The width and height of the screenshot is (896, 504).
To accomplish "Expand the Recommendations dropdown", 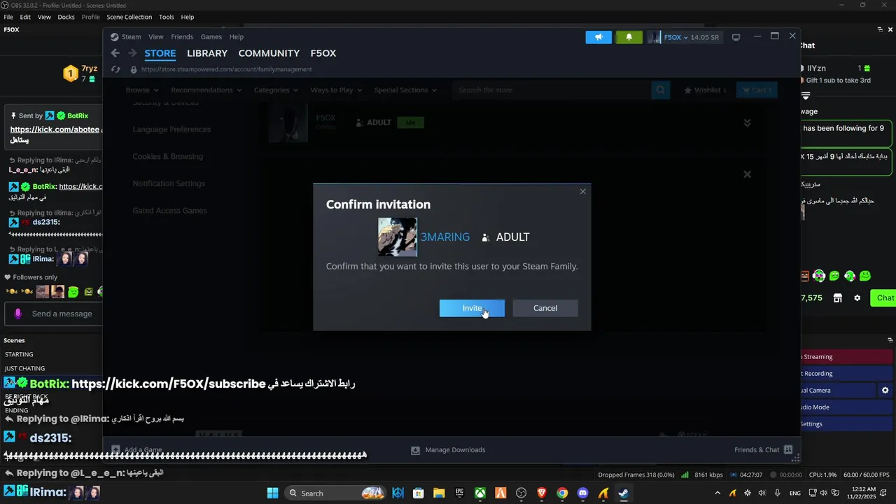I will [x=206, y=90].
